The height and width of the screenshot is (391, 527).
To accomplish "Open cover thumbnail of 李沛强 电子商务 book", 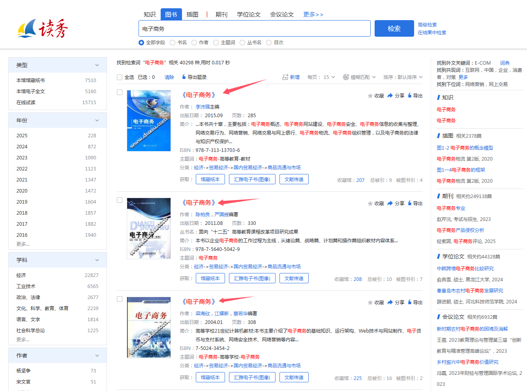I will point(149,120).
